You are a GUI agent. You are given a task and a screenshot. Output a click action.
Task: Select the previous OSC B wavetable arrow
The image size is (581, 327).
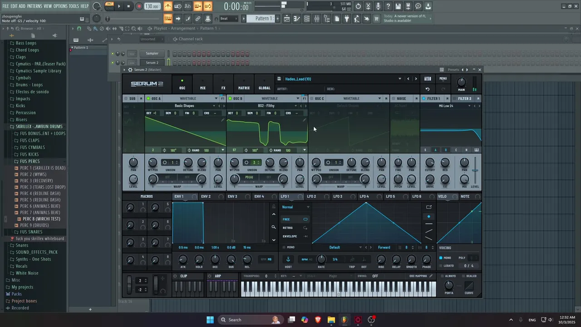pyautogui.click(x=301, y=106)
